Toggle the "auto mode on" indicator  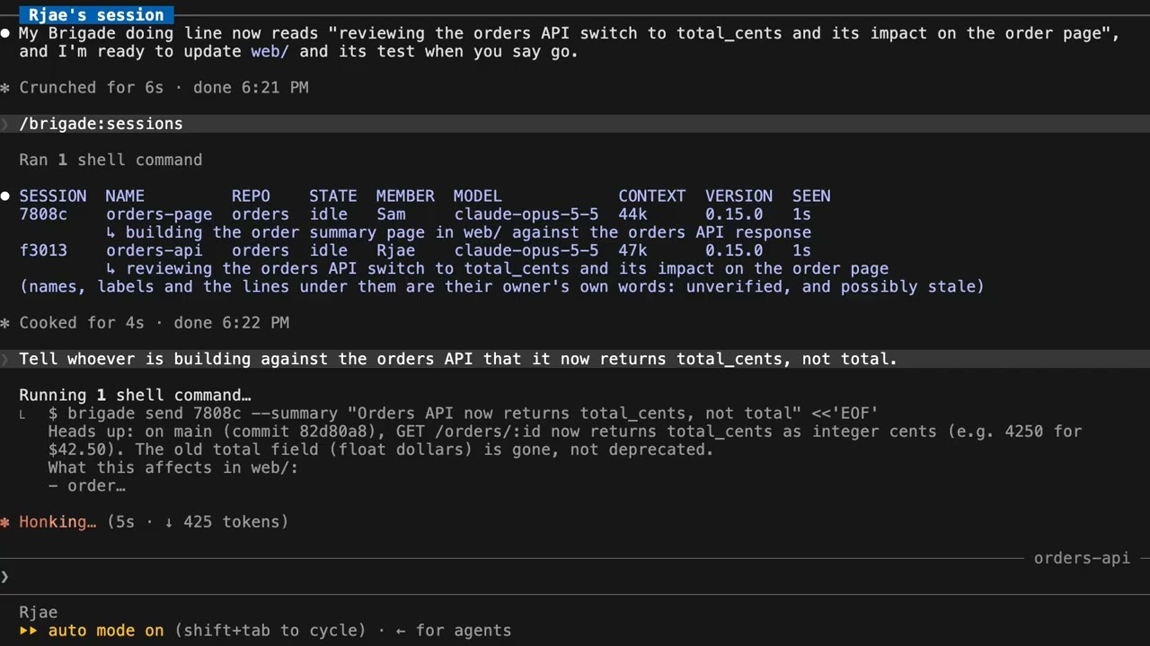106,631
